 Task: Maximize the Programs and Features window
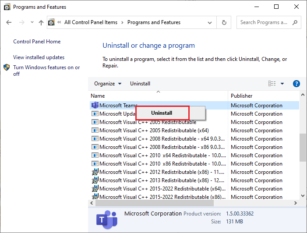point(276,7)
